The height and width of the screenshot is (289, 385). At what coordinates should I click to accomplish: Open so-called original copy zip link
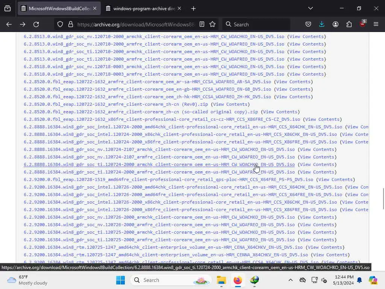(x=141, y=112)
